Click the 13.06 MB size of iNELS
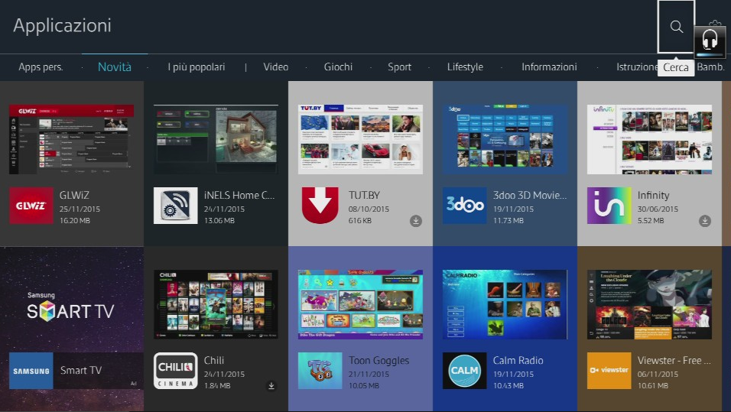Viewport: 731px width, 412px height. [x=219, y=220]
